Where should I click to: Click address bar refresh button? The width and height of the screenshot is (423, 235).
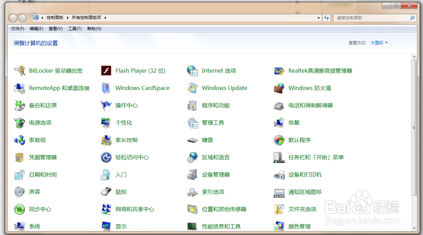click(327, 18)
